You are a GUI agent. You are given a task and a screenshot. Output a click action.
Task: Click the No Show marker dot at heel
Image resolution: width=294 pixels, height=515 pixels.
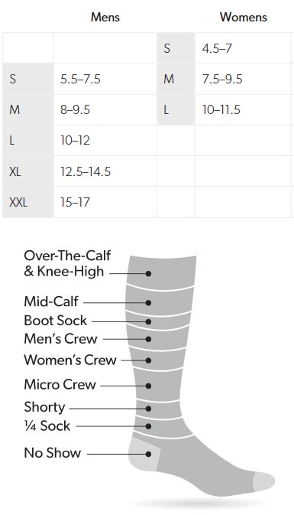pyautogui.click(x=148, y=455)
